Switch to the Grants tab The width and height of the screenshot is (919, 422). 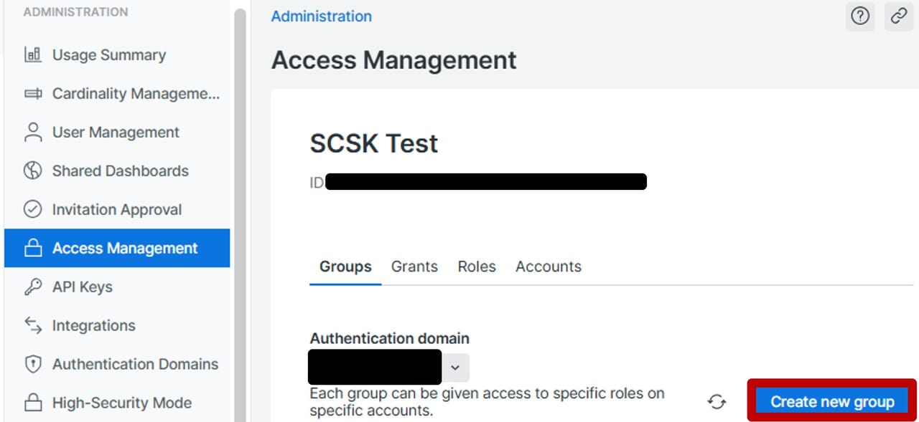click(414, 267)
